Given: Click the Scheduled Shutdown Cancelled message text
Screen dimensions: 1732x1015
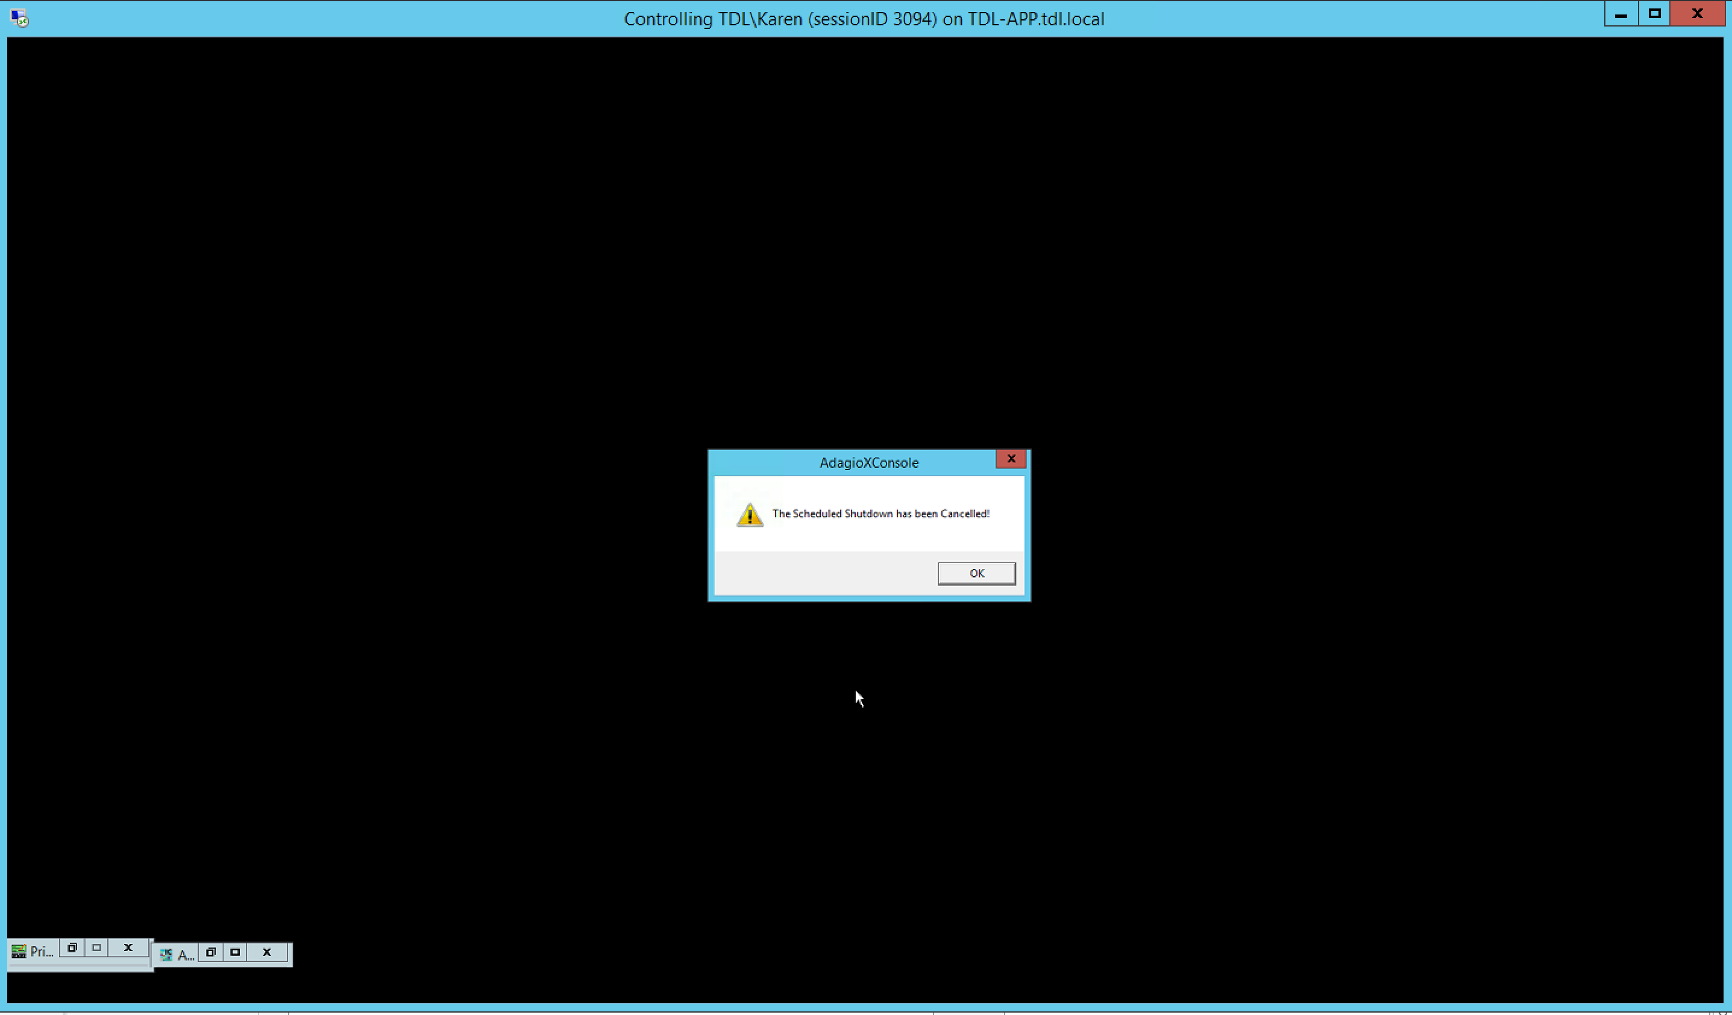Looking at the screenshot, I should point(880,514).
